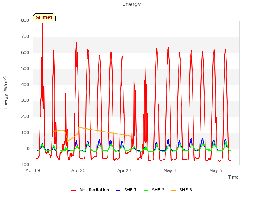Click the 300 y-axis tick label
Viewport: 264px width, 198px height.
pyautogui.click(x=25, y=101)
